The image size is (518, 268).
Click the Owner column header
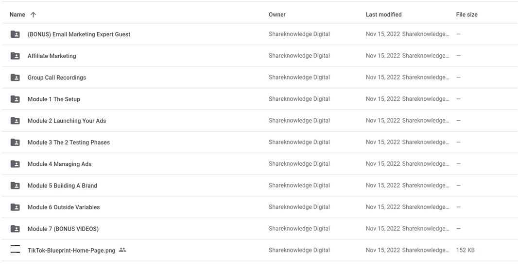277,15
